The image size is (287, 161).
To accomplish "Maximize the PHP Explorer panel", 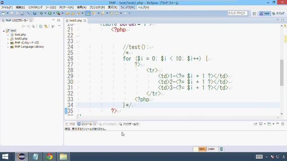I will (x=59, y=20).
